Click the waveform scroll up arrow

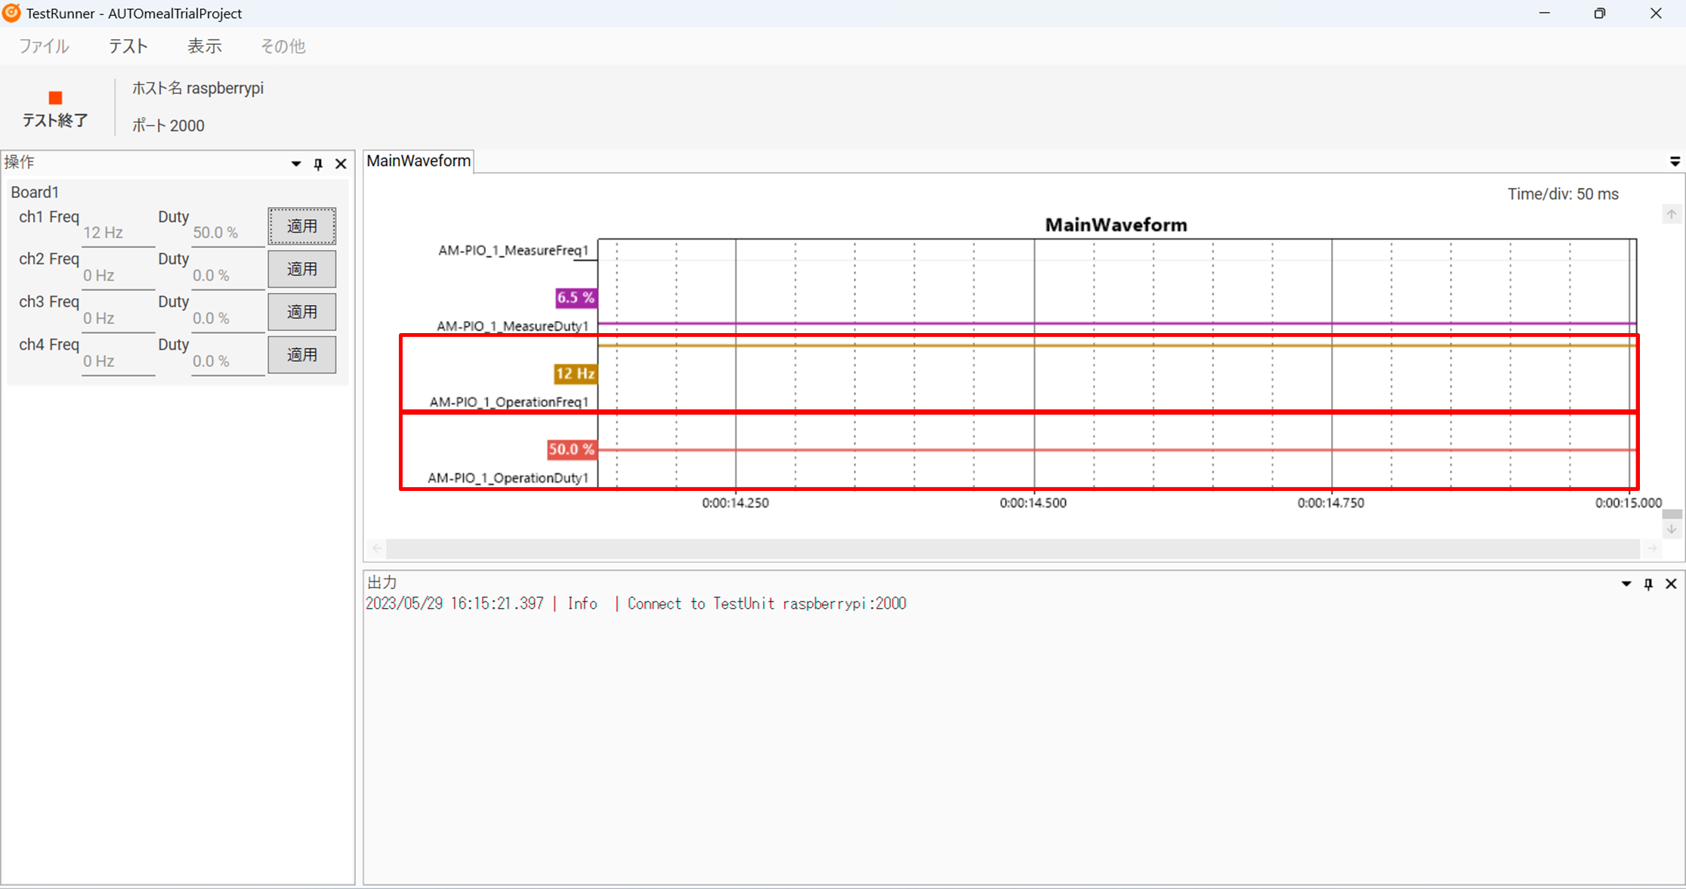[1671, 215]
